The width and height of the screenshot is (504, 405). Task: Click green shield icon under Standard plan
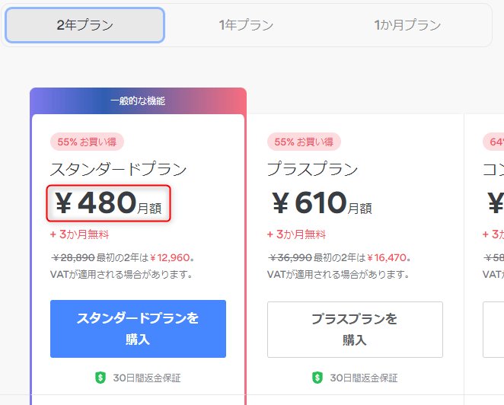(100, 378)
